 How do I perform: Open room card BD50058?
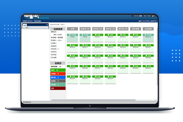point(98,80)
